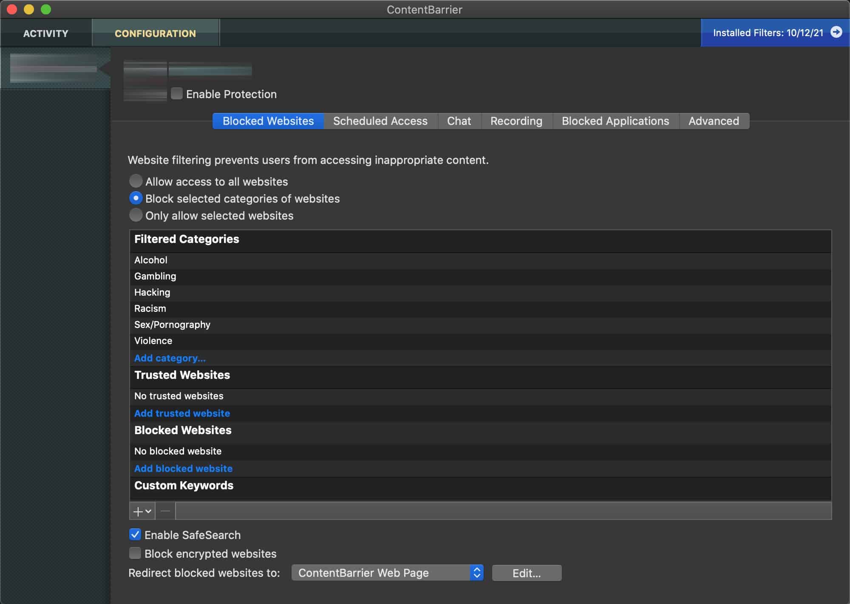
Task: Click Add blocked website link
Action: click(x=184, y=469)
